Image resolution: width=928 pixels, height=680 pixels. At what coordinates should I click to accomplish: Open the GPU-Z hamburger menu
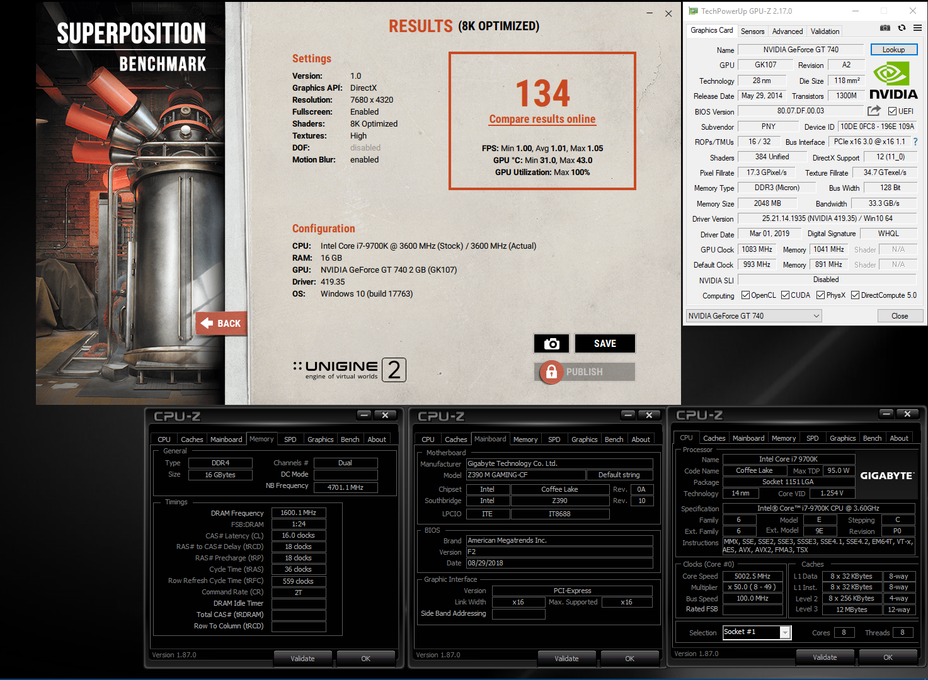917,28
